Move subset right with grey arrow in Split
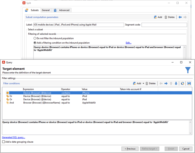Screen dimensions: 195x153 pyautogui.click(x=185, y=17)
